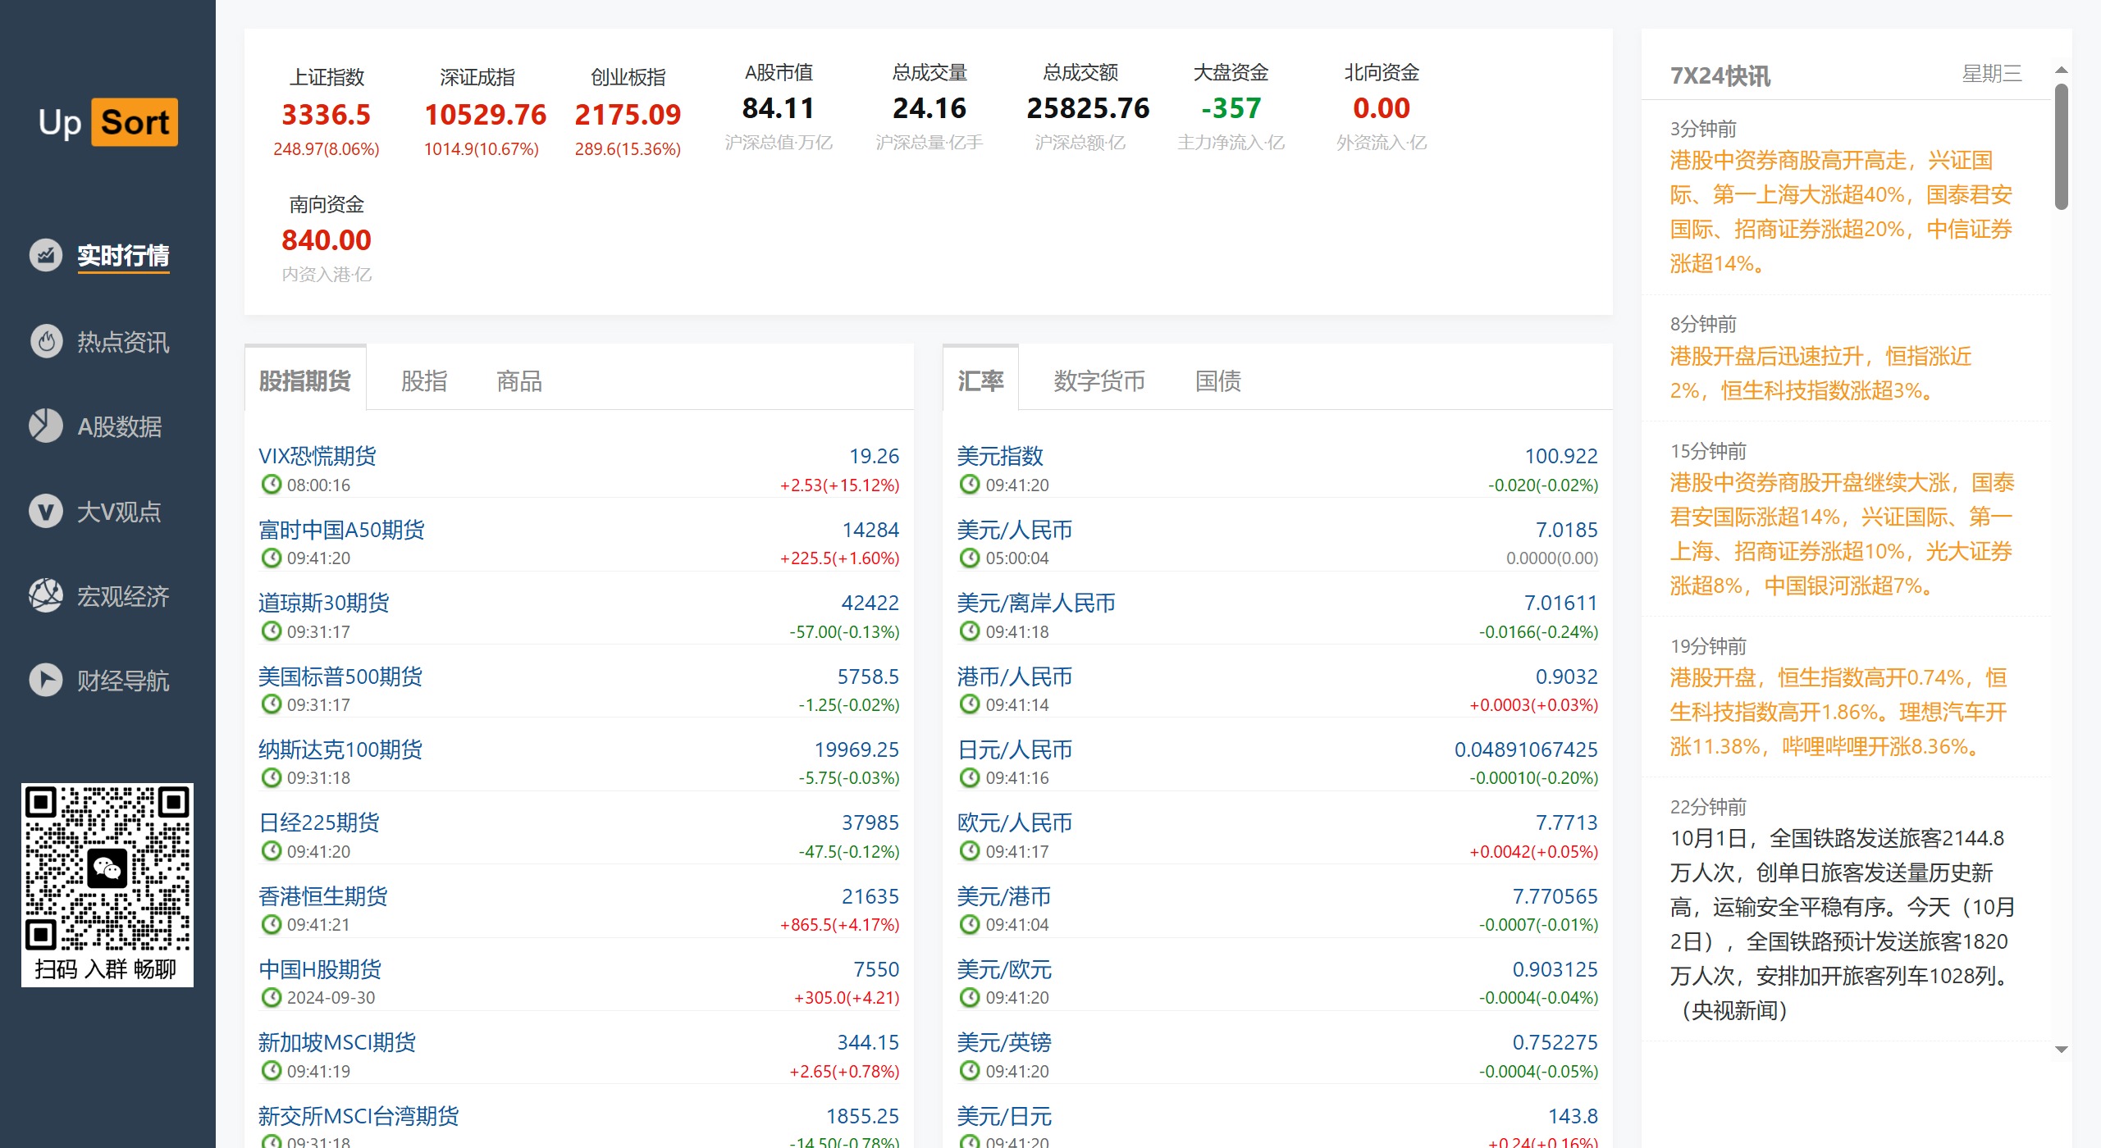Open 美元/离岸人民币 exchange rate link
Image resolution: width=2101 pixels, height=1148 pixels.
point(1035,603)
